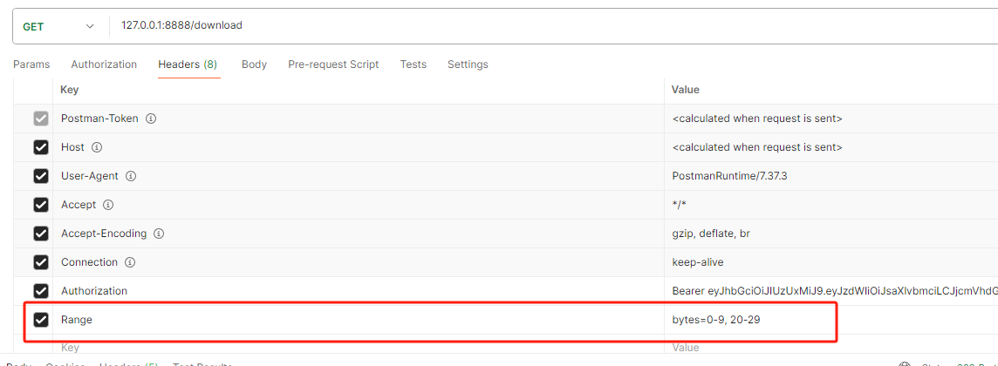Click the keep-alive value cell
Image resolution: width=998 pixels, height=366 pixels.
pos(831,262)
